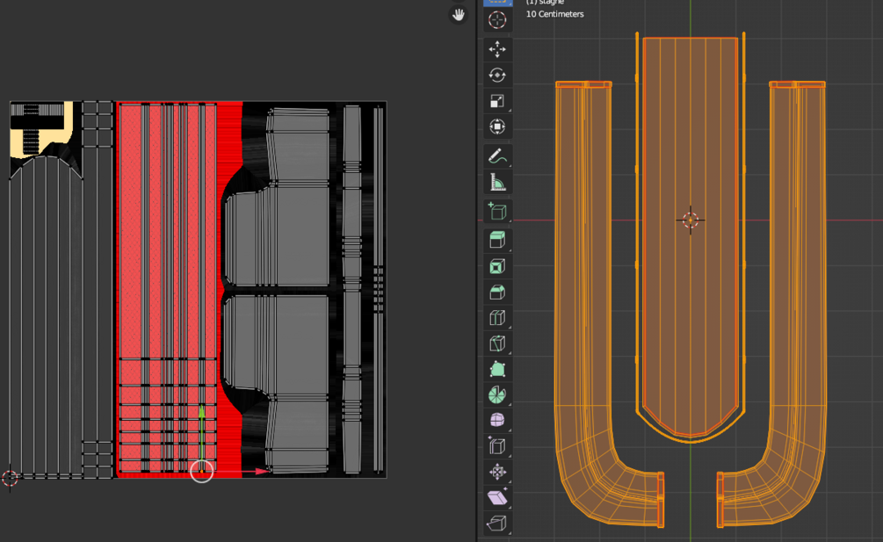
Task: Click the Add Cube tool
Action: (497, 211)
